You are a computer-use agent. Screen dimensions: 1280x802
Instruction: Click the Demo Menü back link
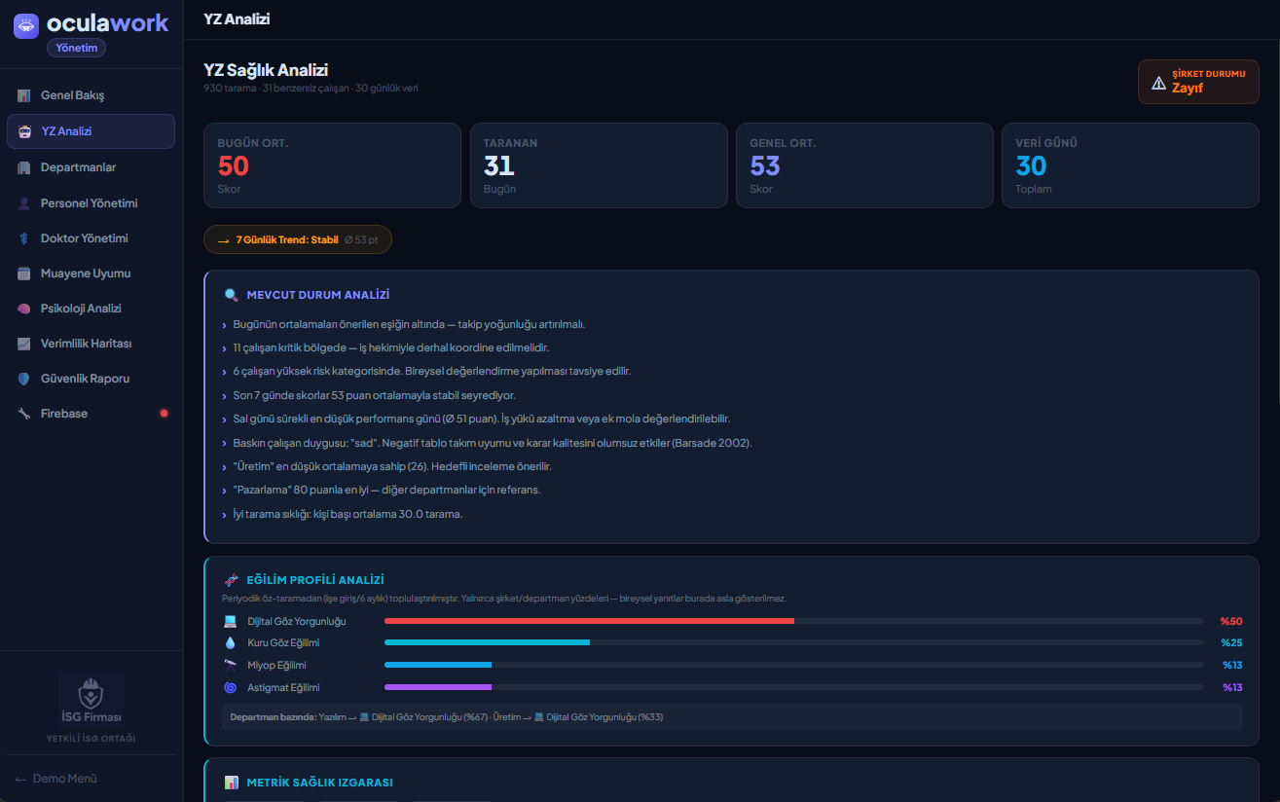click(56, 779)
